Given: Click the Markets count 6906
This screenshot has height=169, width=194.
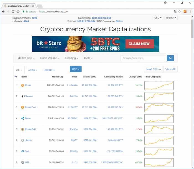Looking at the screenshot, I should (x=26, y=21).
